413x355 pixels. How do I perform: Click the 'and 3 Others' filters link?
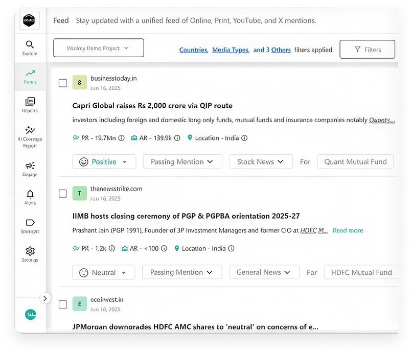coord(272,50)
